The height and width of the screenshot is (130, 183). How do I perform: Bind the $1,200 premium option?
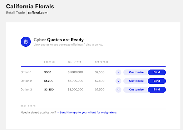tap(157, 81)
